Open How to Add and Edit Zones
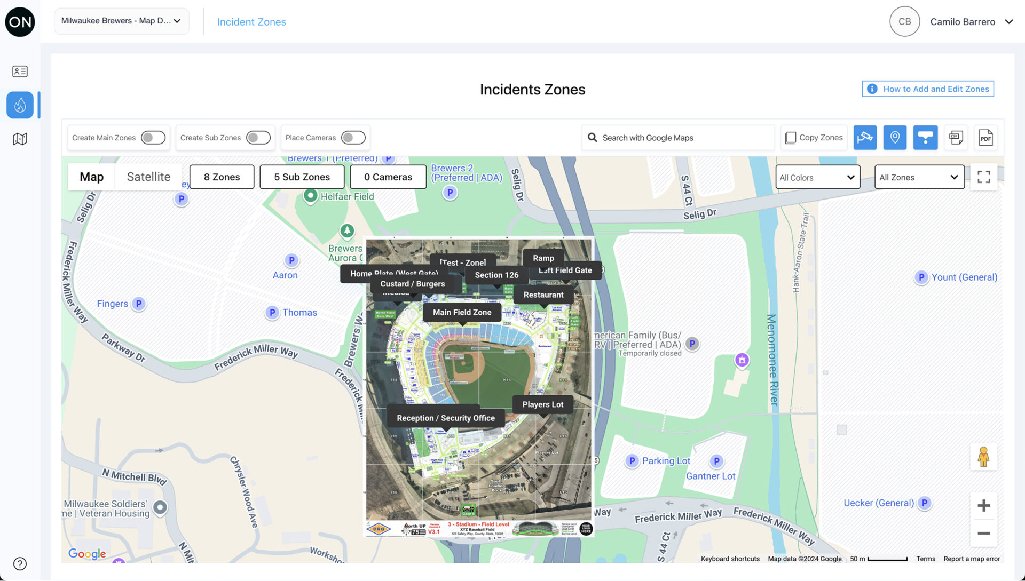 928,89
